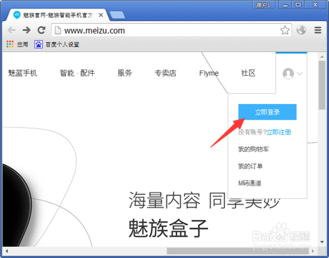The image size is (329, 258).
Task: Go back with the browser back arrow
Action: click(11, 30)
